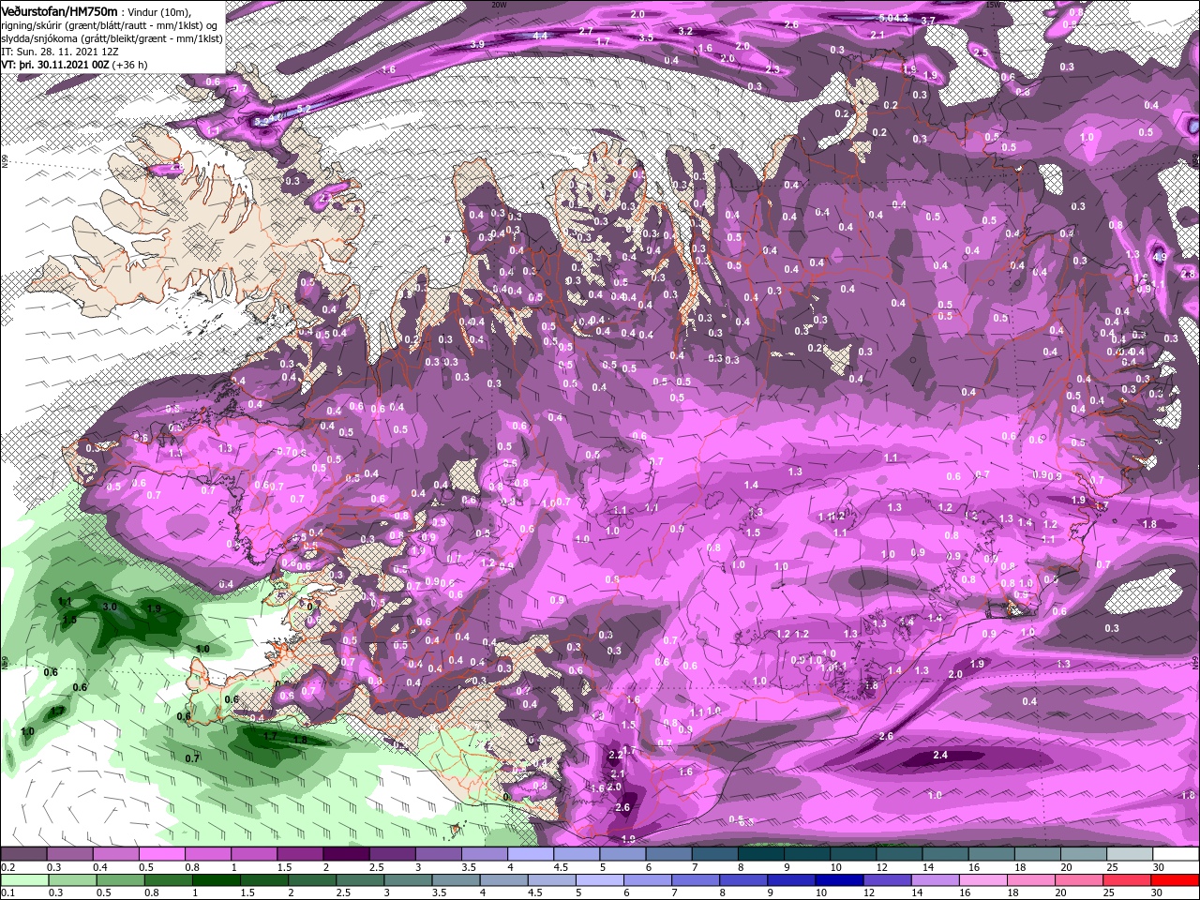Click the Veðurstofan/HM750m title text
The height and width of the screenshot is (900, 1200).
click(x=59, y=10)
